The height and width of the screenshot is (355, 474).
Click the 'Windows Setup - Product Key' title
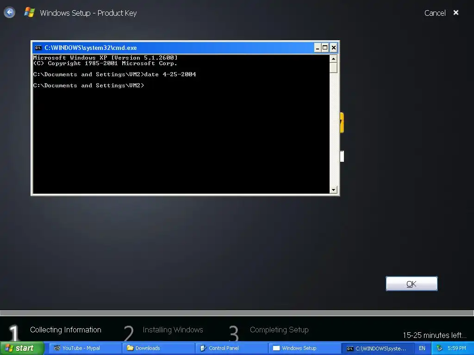(x=88, y=13)
